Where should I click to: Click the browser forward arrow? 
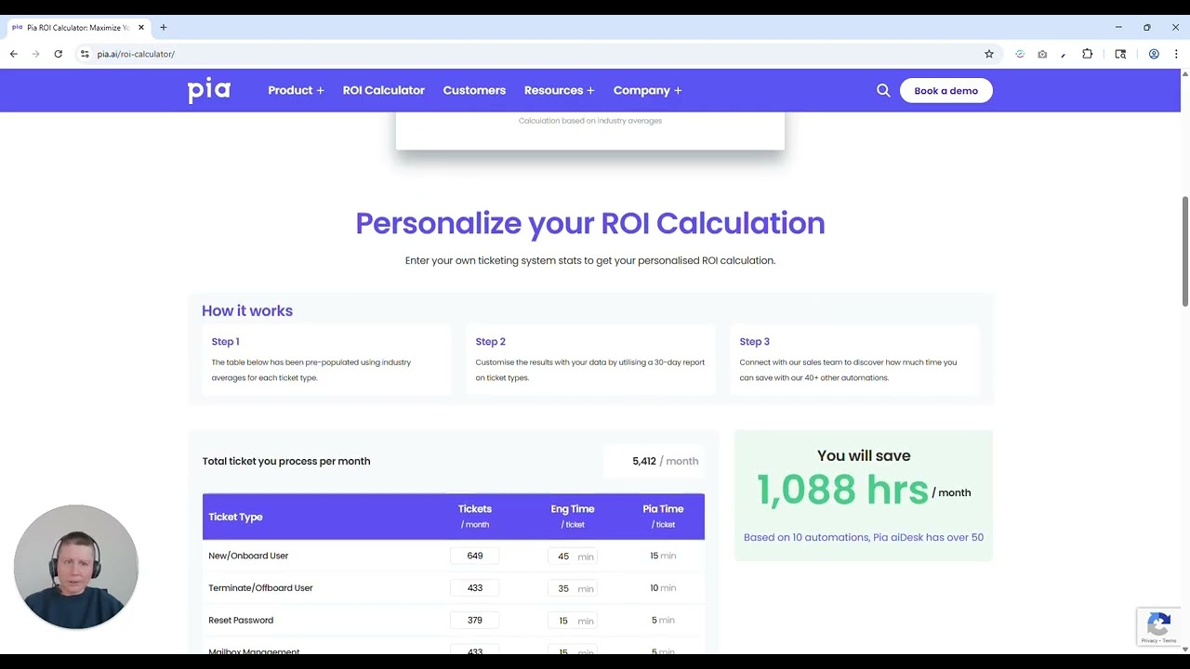click(x=36, y=54)
